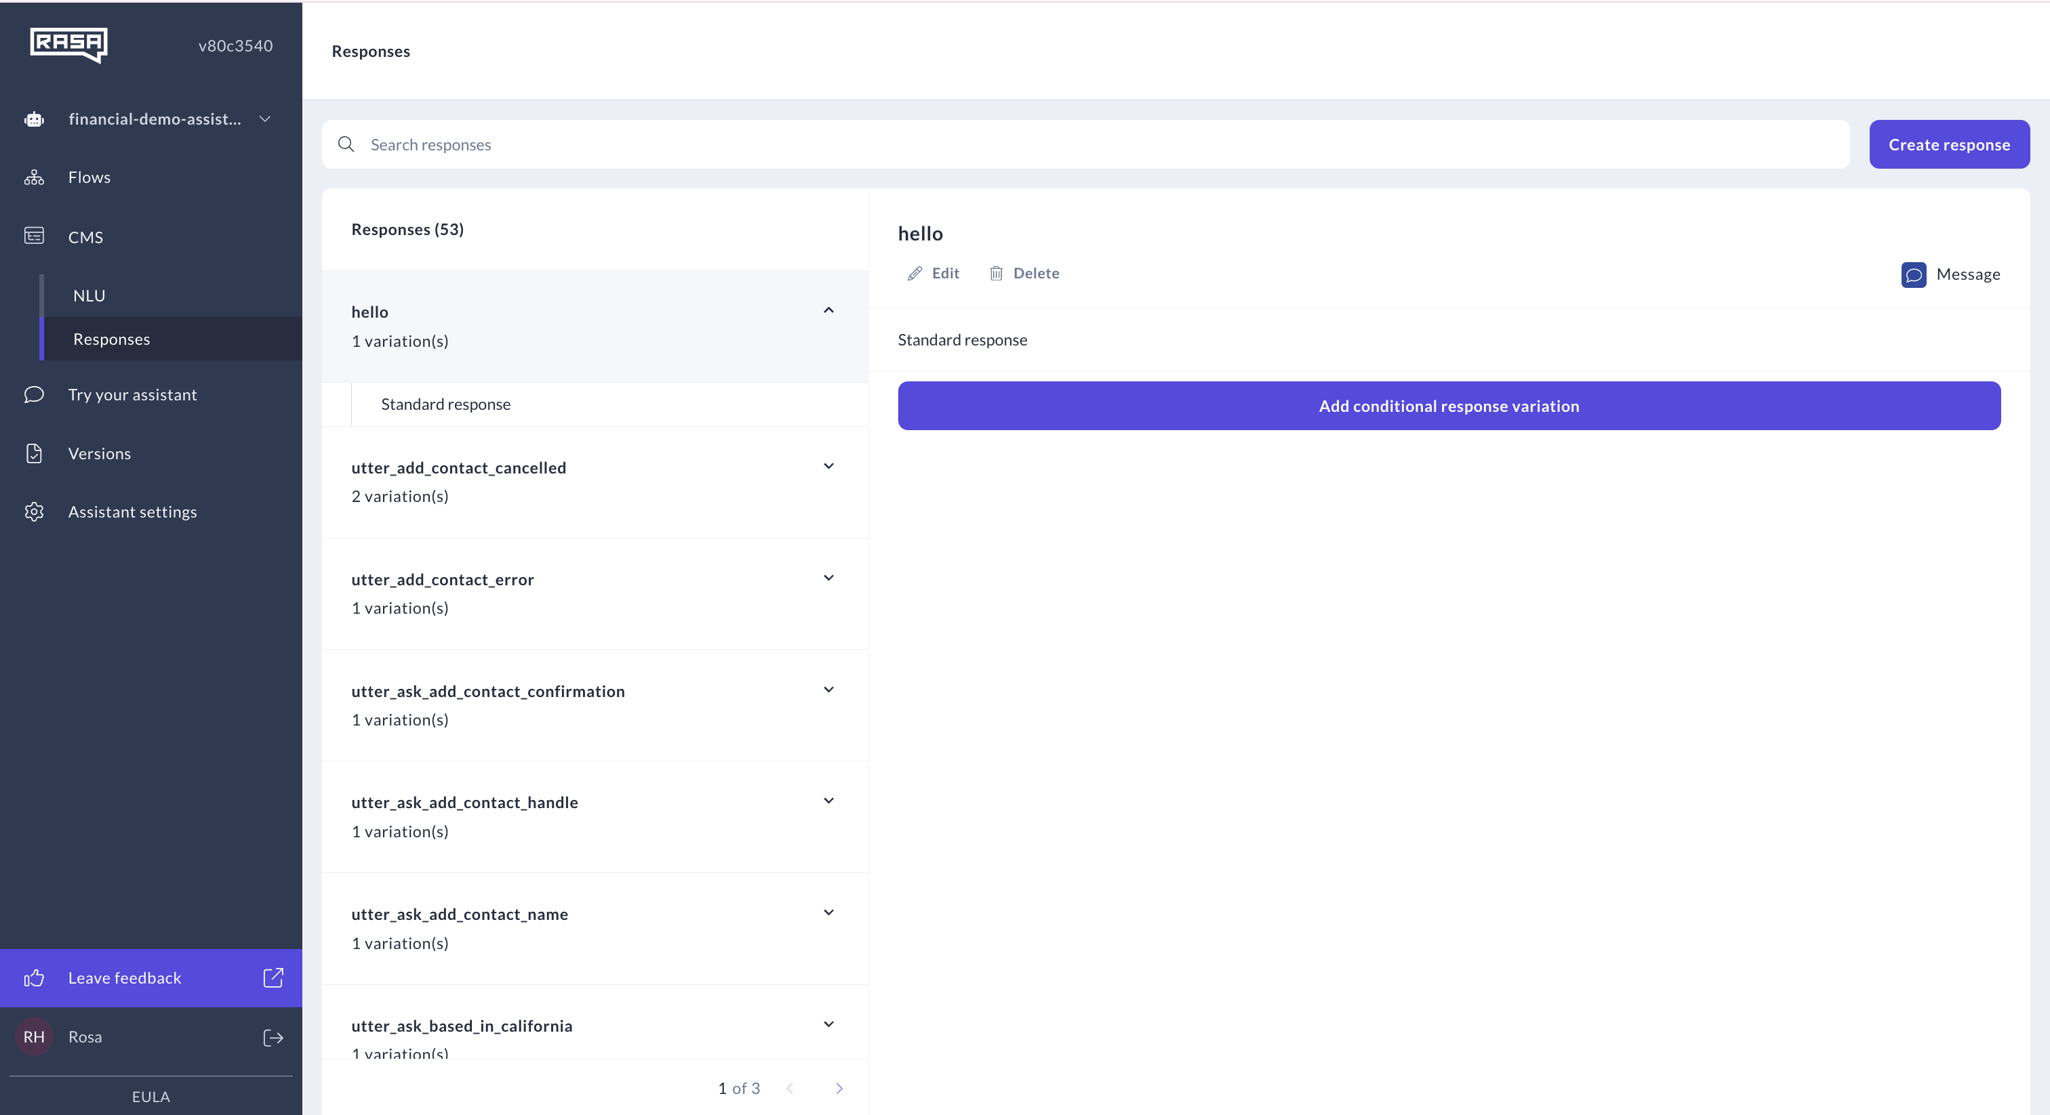Screen dimensions: 2050x1115
Task: Click the utter_add_contact_error name
Action: [x=443, y=580]
